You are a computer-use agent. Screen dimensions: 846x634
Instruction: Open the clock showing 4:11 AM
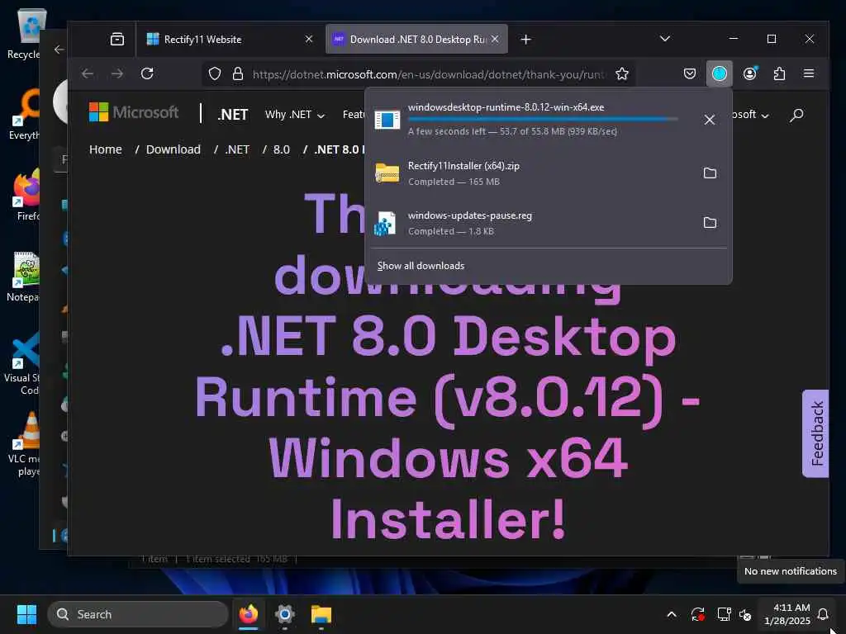(x=787, y=614)
